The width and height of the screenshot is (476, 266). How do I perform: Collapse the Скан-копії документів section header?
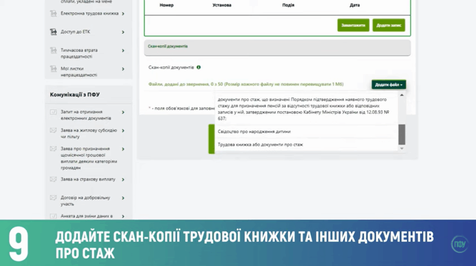tap(277, 47)
